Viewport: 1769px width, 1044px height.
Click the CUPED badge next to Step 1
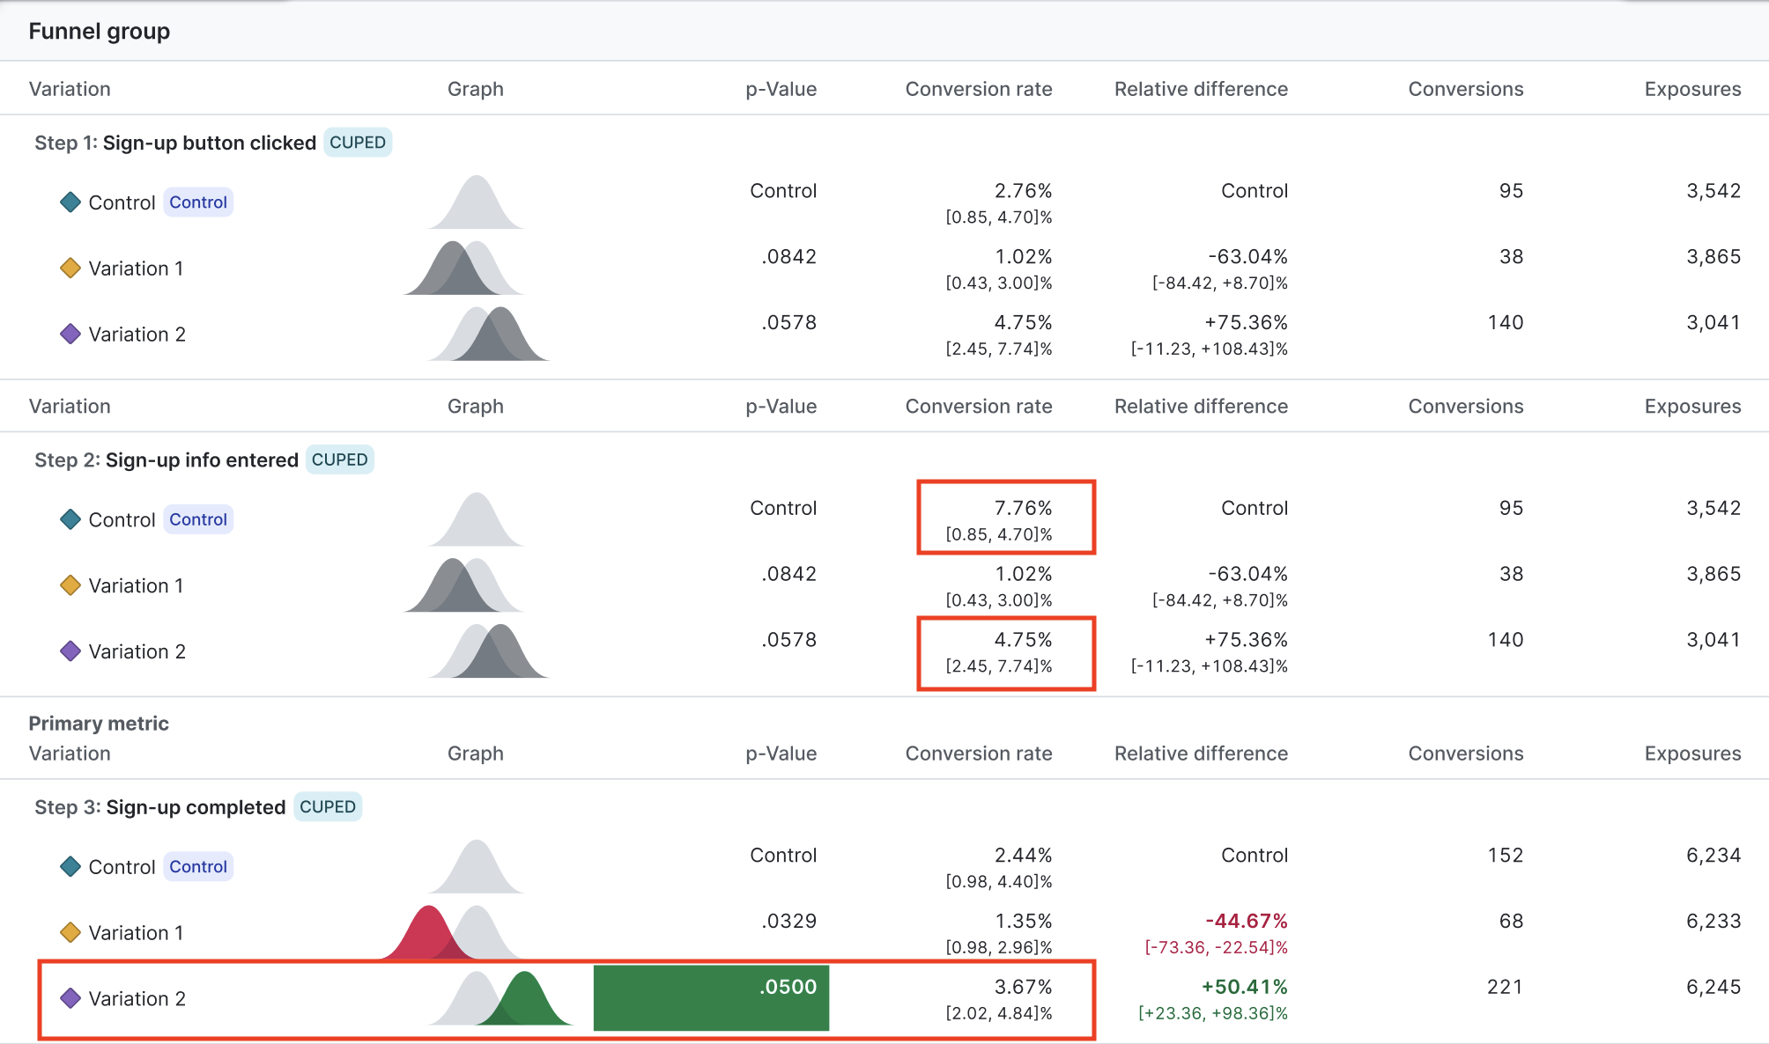click(x=358, y=143)
